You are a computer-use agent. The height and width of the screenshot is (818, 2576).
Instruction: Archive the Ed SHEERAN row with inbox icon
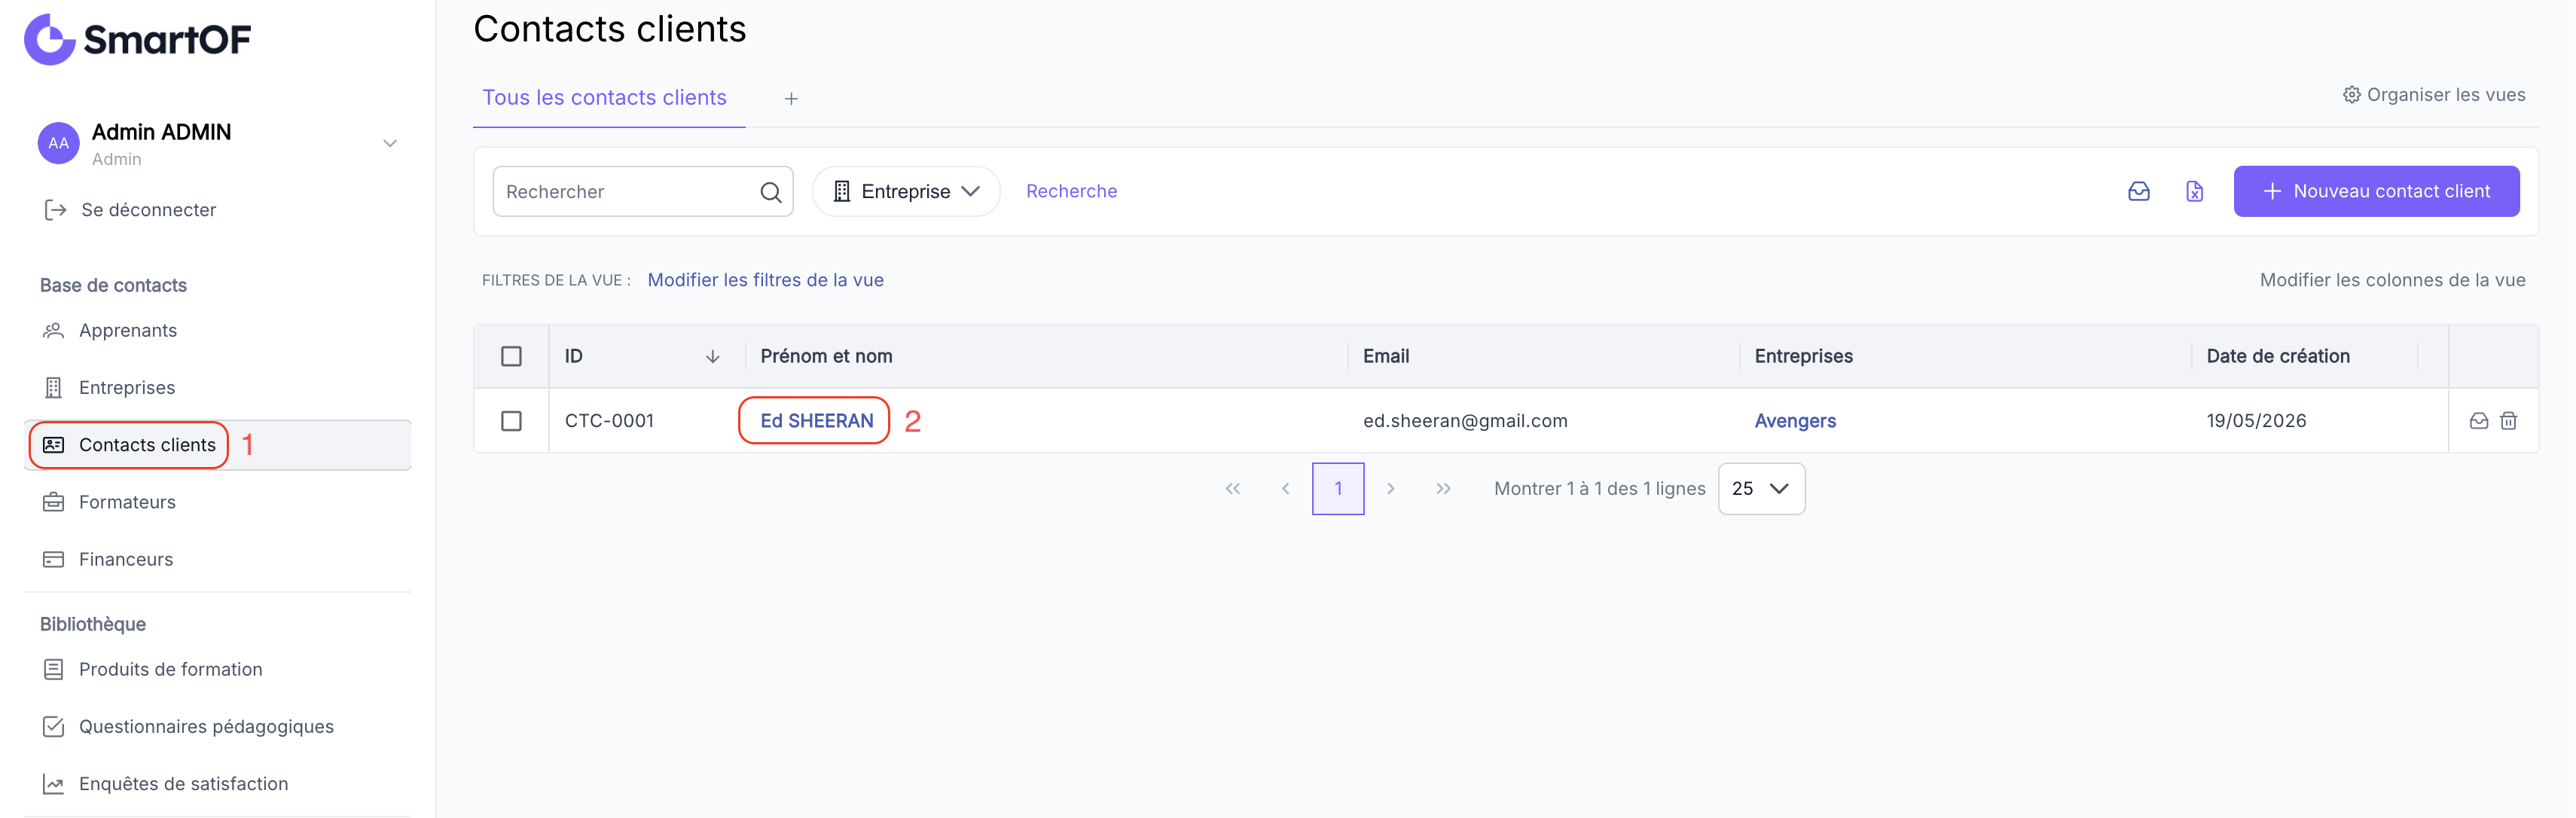click(2478, 421)
